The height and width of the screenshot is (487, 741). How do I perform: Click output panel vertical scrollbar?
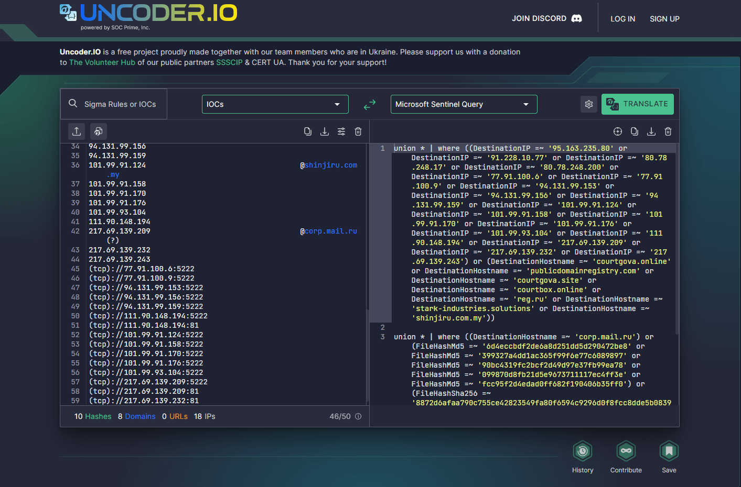click(677, 239)
